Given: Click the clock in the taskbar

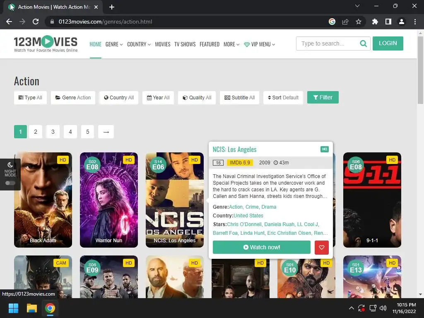Looking at the screenshot, I should coord(404,308).
